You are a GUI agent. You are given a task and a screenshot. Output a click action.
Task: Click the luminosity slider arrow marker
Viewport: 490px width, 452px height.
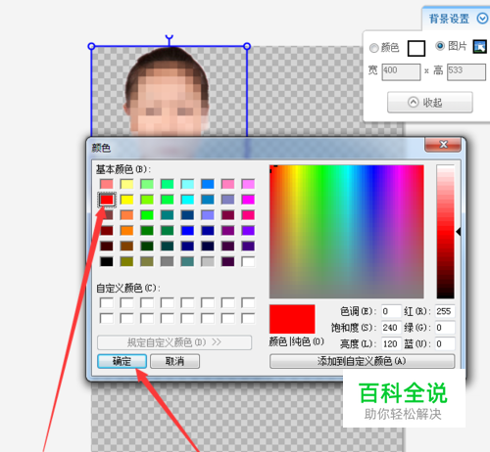[459, 232]
